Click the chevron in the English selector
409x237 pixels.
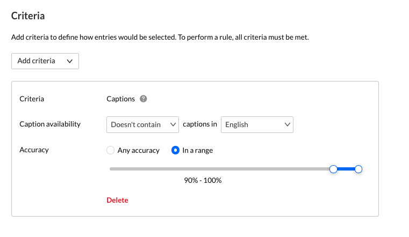tap(287, 124)
